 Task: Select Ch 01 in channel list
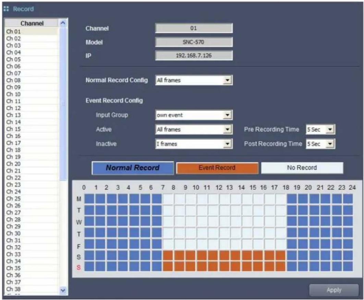(x=31, y=31)
